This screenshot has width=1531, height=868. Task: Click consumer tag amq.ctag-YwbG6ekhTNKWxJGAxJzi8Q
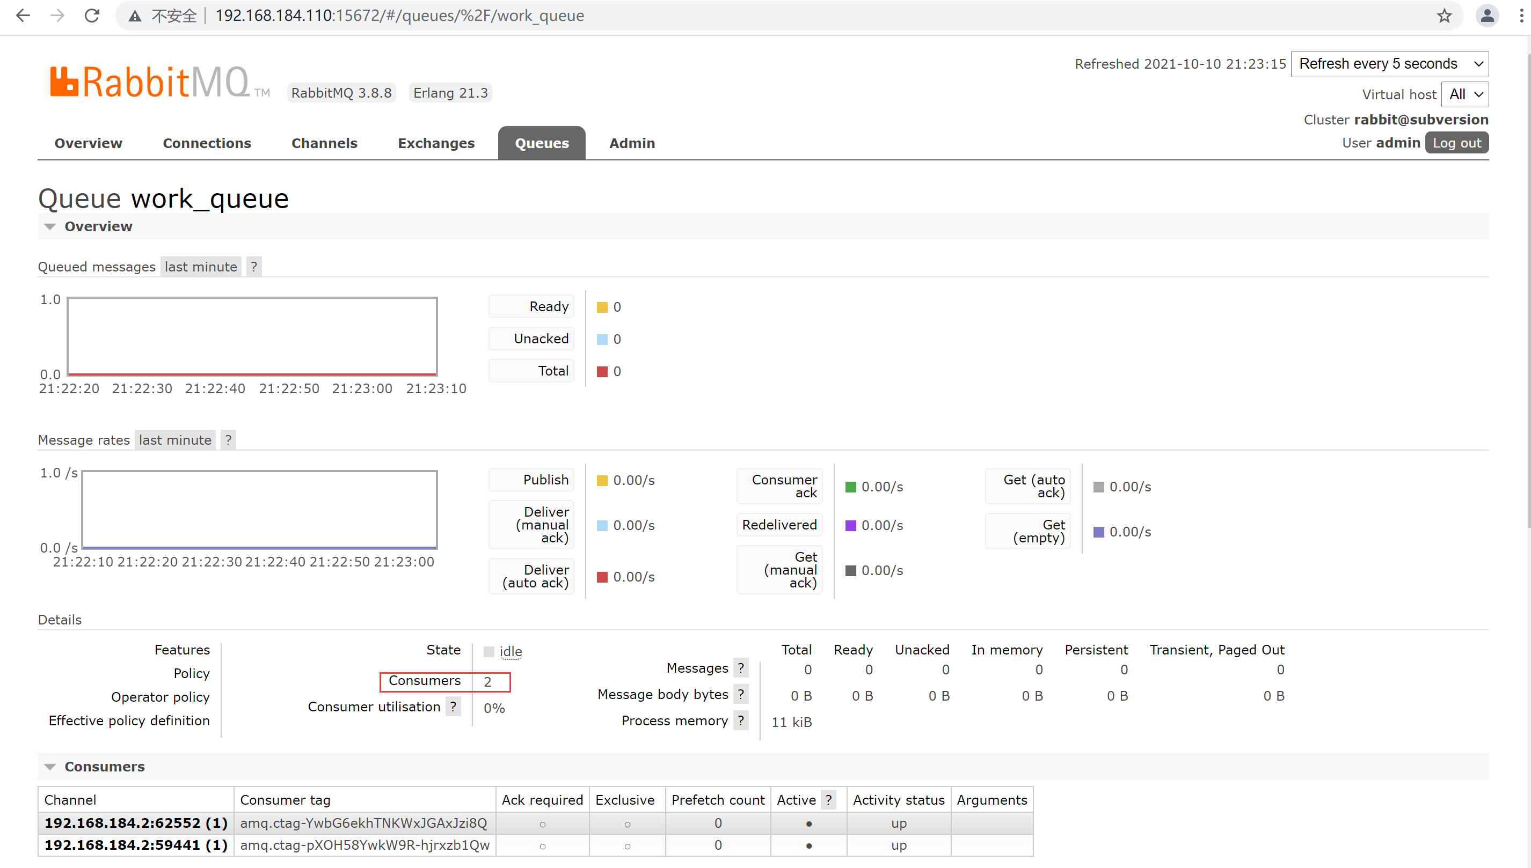point(364,823)
